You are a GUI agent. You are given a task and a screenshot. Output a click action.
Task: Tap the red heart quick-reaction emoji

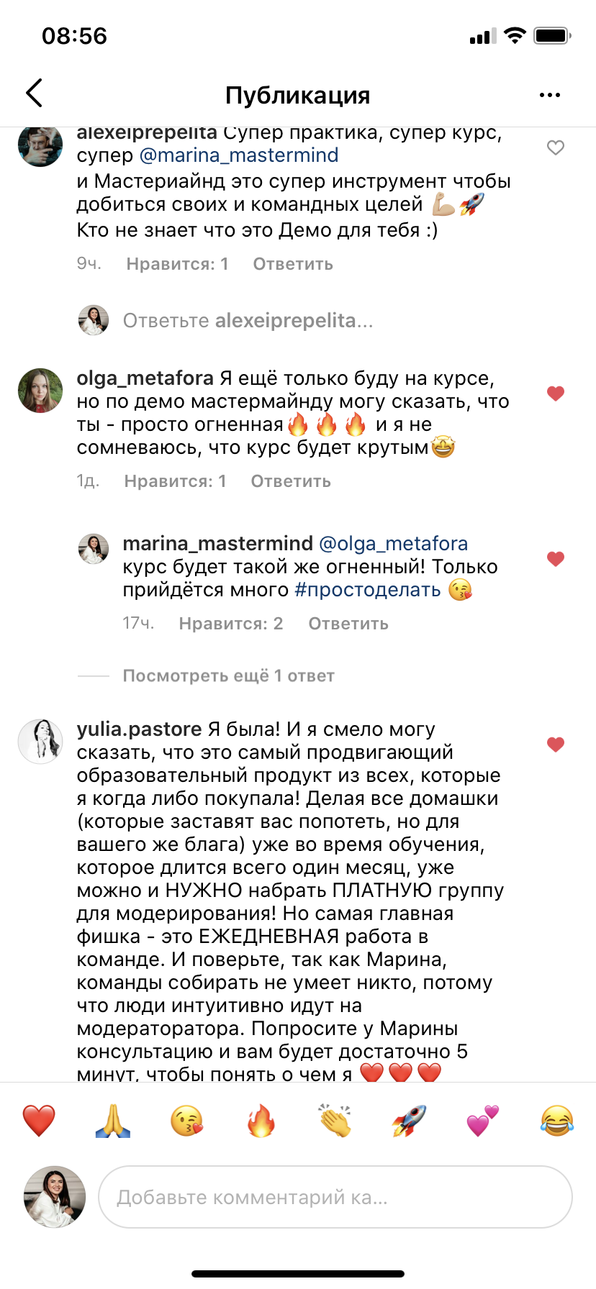[x=39, y=1121]
